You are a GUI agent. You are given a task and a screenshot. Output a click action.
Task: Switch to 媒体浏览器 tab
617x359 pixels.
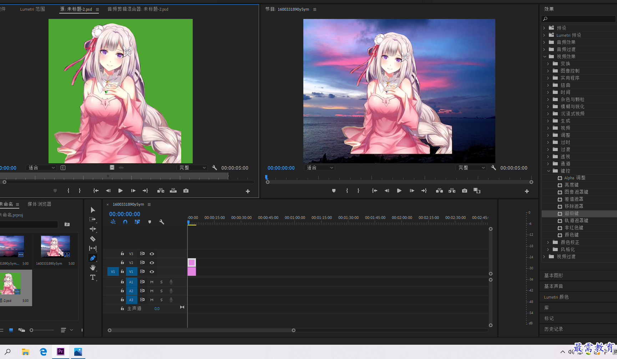39,204
